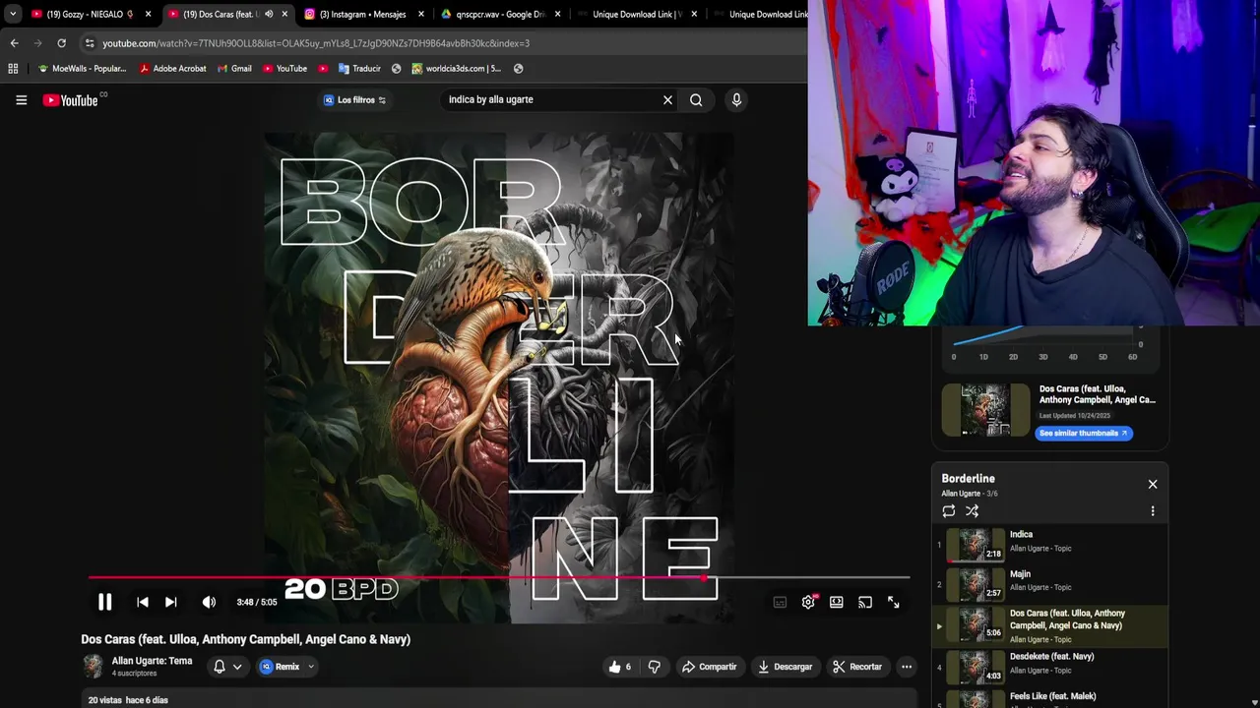Play Feels Like (feat. Malek) track
1260x708 pixels.
(1049, 698)
